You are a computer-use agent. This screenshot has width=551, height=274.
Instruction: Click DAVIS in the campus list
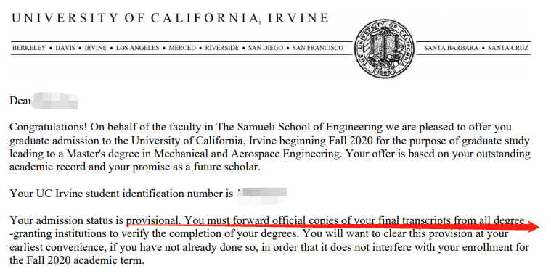65,48
